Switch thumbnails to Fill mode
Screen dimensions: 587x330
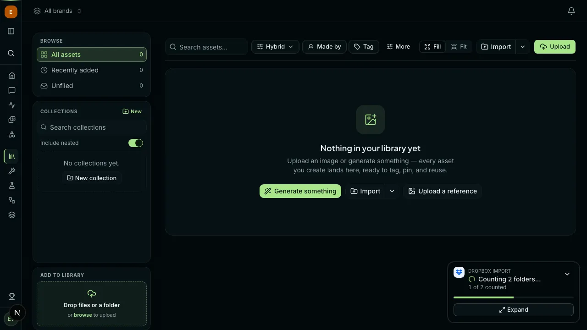pos(432,47)
